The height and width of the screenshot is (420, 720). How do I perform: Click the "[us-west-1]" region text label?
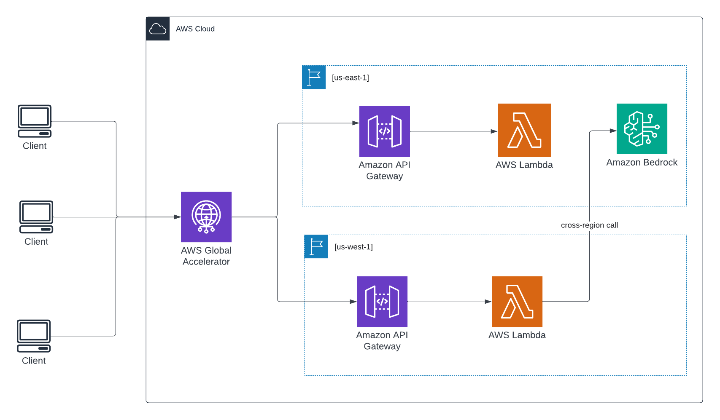(x=353, y=247)
